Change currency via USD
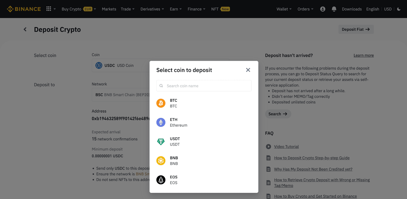Viewport: 407px width, 199px height. (388, 9)
